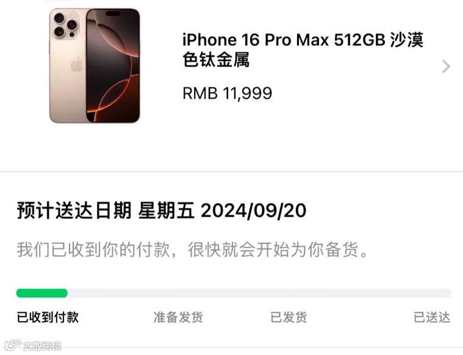Viewport: 463px width, 355px height.
Task: Select the 已收到付款 status step
Action: 48,317
